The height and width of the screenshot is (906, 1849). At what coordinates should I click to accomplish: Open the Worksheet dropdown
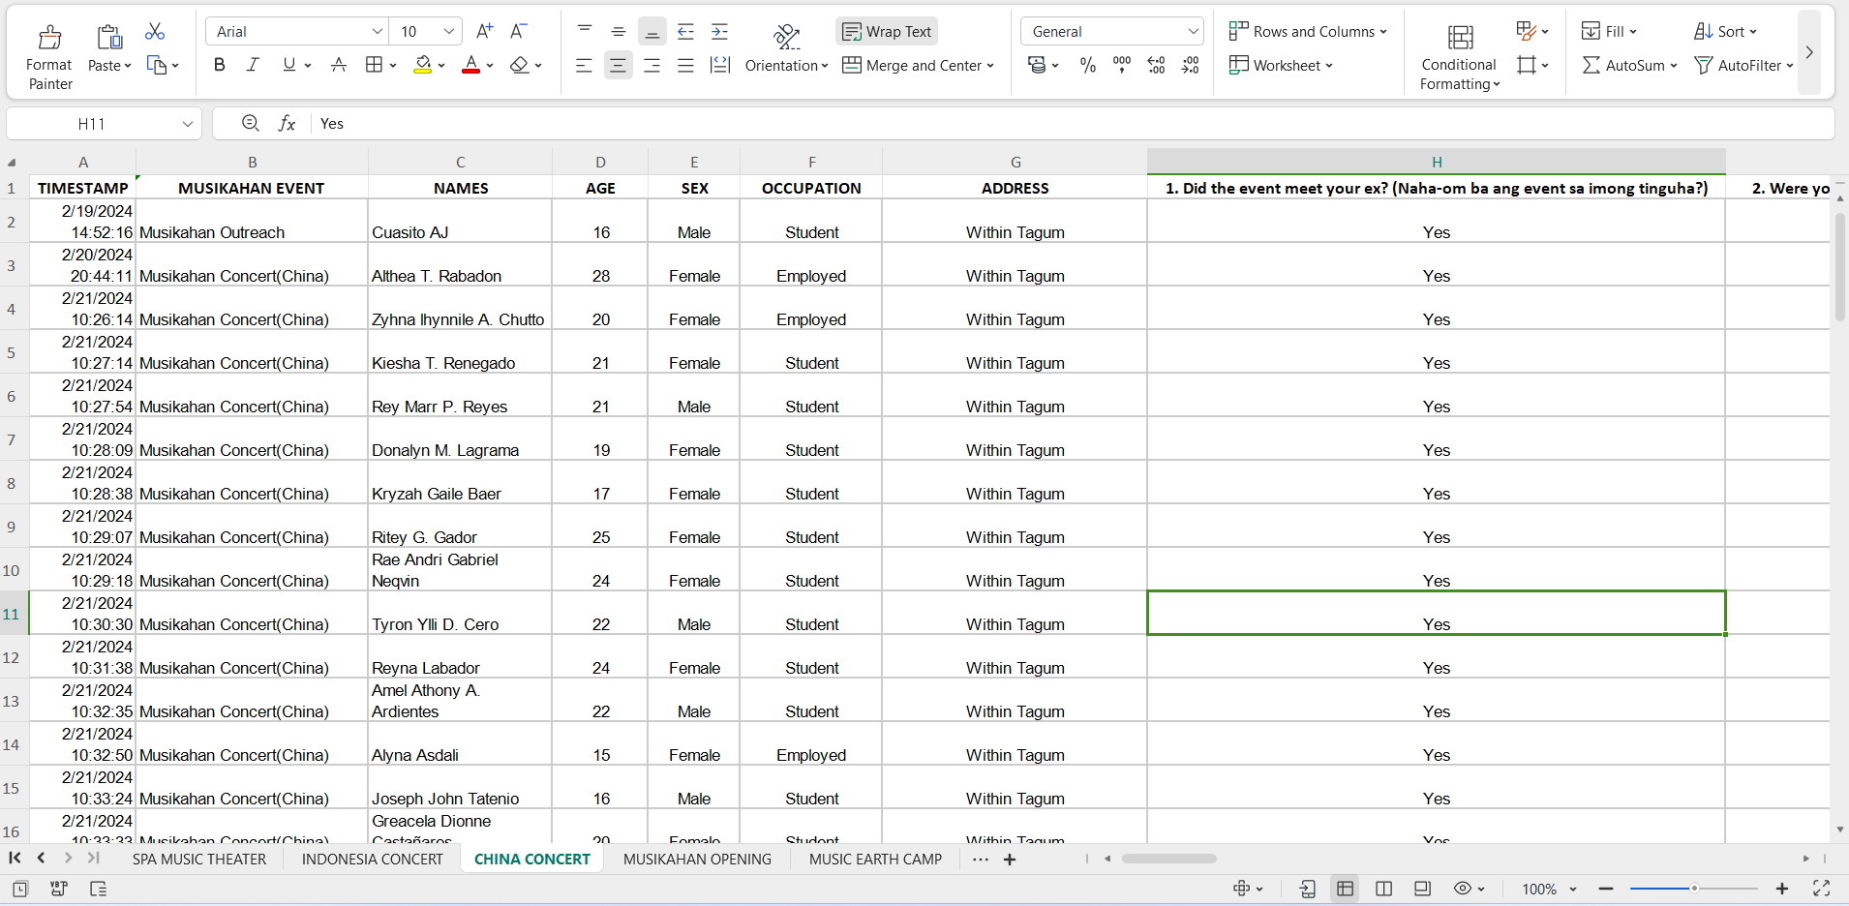1280,65
